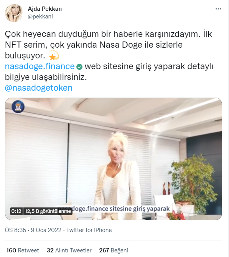
Task: Click Ajda Pekkan's profile avatar
Action: 14,13
